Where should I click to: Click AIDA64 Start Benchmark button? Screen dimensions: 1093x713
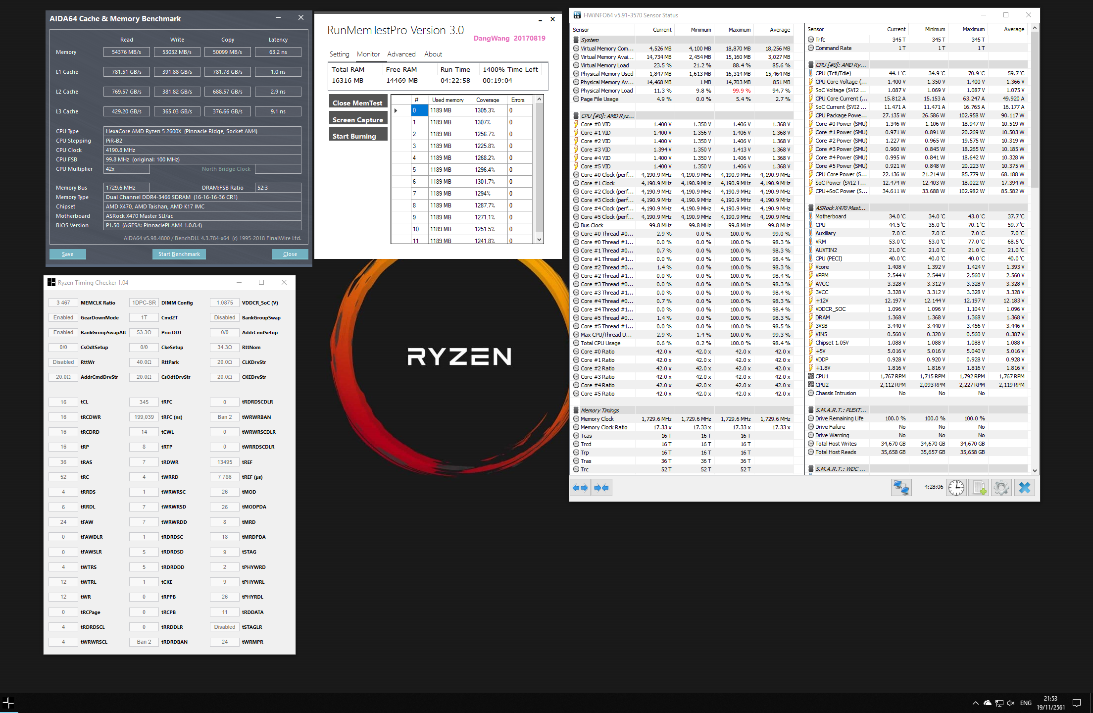179,254
